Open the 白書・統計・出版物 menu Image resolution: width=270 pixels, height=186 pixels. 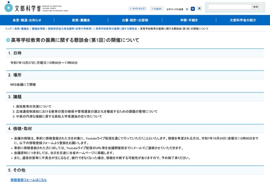135,20
